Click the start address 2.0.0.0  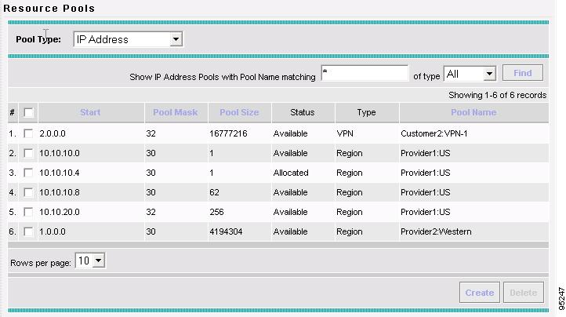(x=53, y=133)
